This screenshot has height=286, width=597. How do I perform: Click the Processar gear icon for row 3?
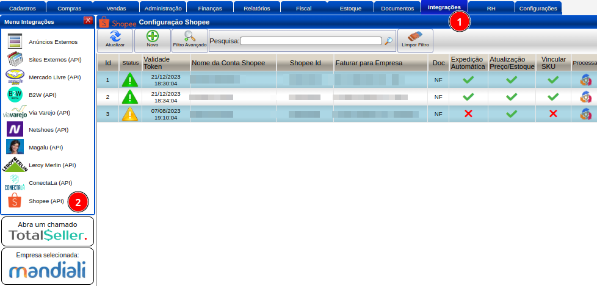(x=585, y=113)
